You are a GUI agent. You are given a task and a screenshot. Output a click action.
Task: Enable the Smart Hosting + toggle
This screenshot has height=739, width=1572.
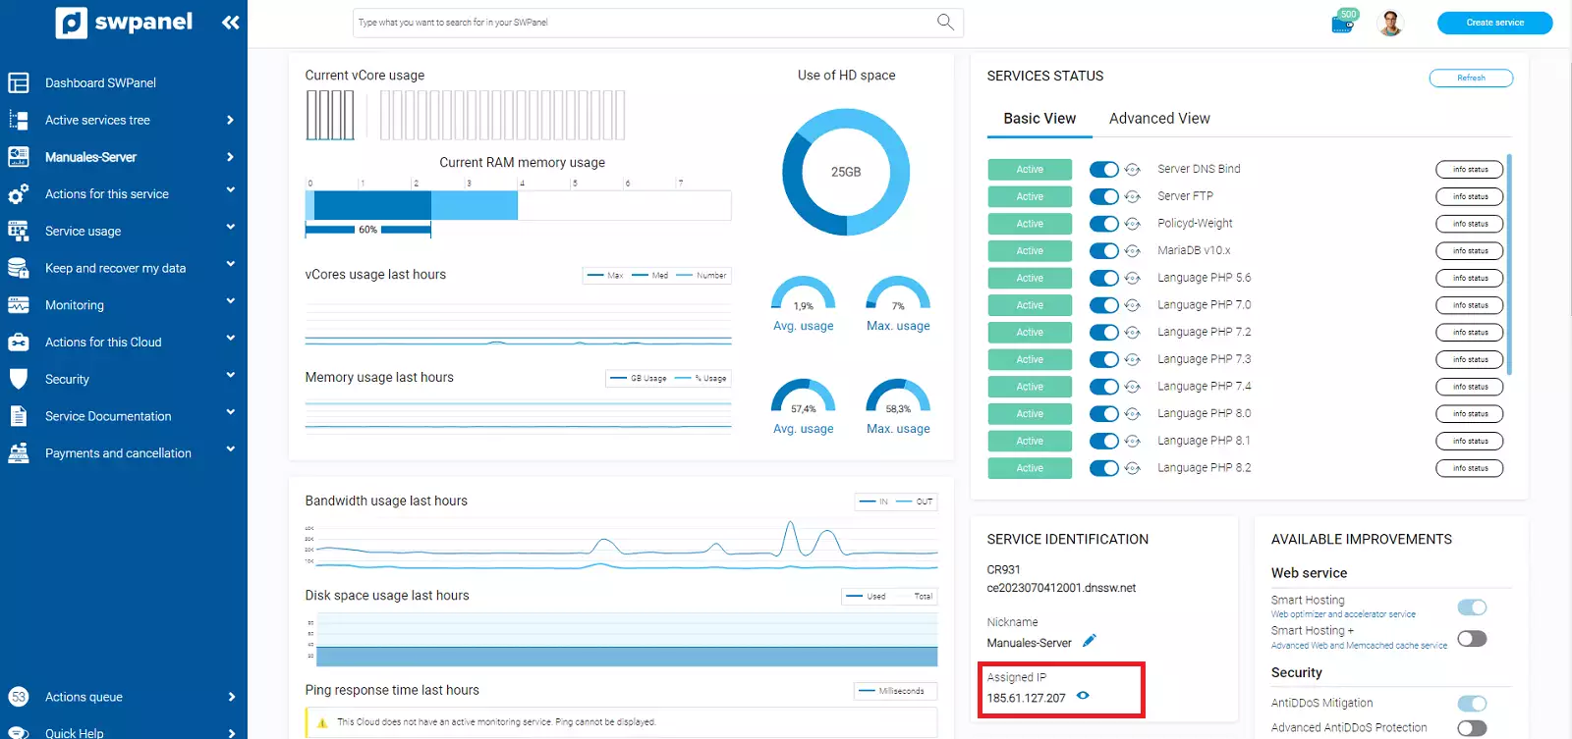[x=1472, y=639]
